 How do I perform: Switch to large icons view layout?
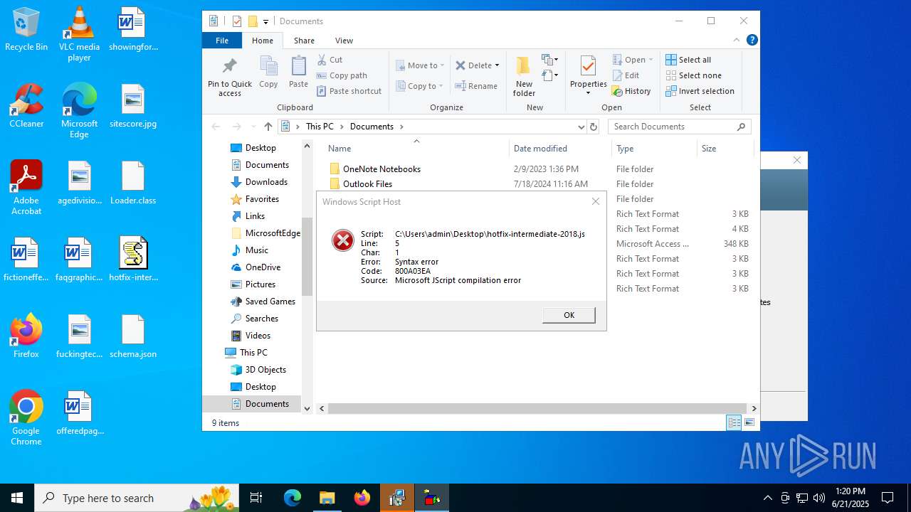click(x=749, y=422)
